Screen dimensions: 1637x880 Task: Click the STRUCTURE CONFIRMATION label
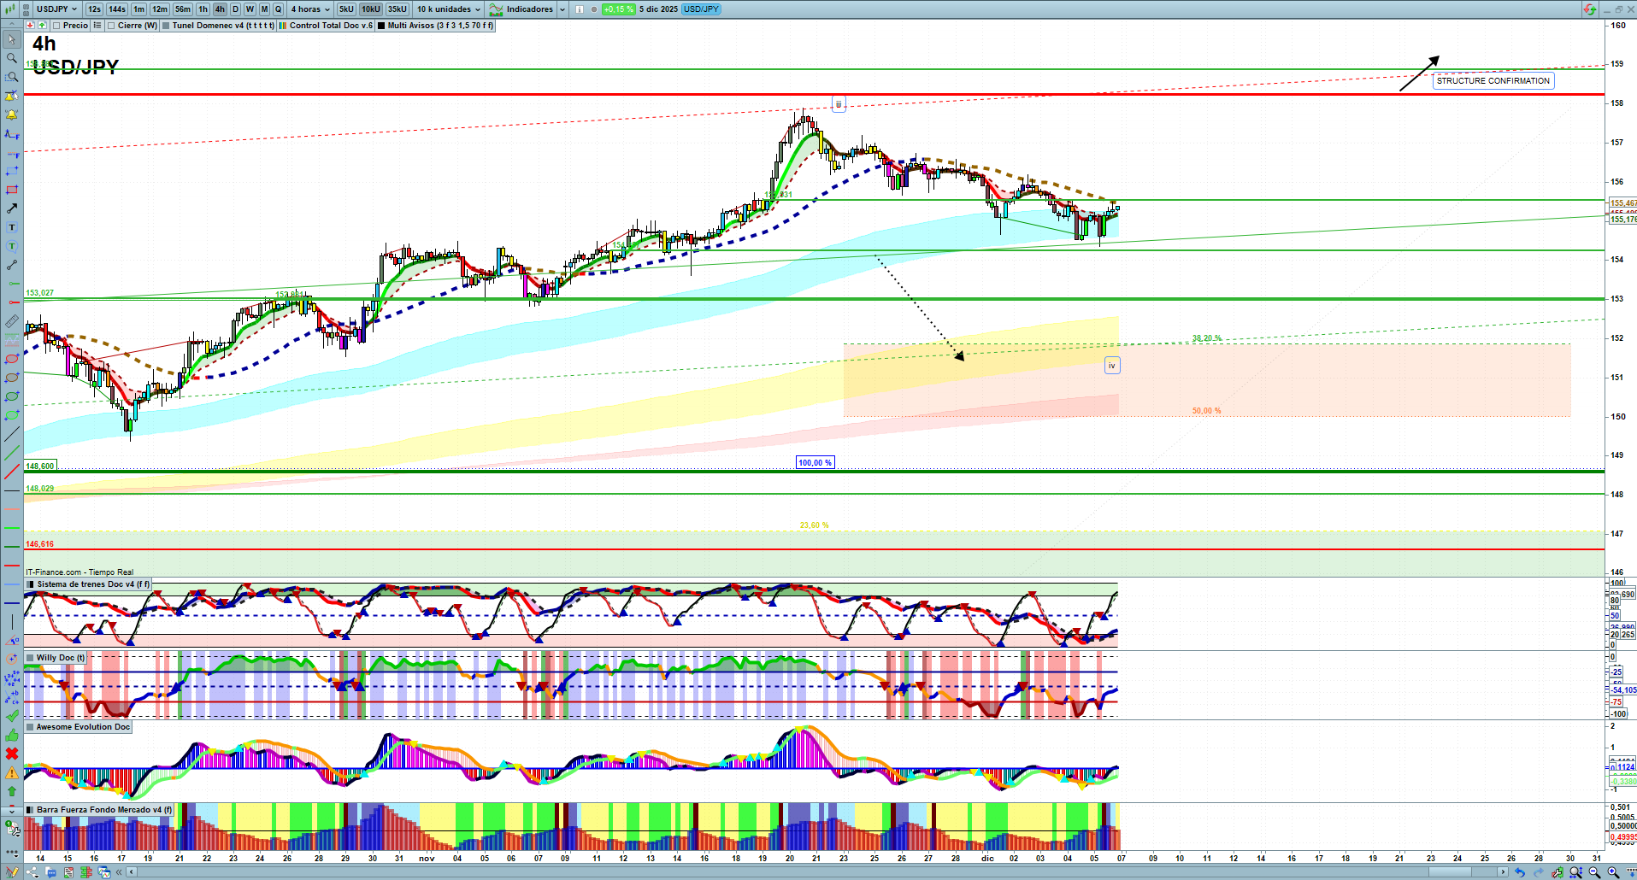pos(1493,81)
